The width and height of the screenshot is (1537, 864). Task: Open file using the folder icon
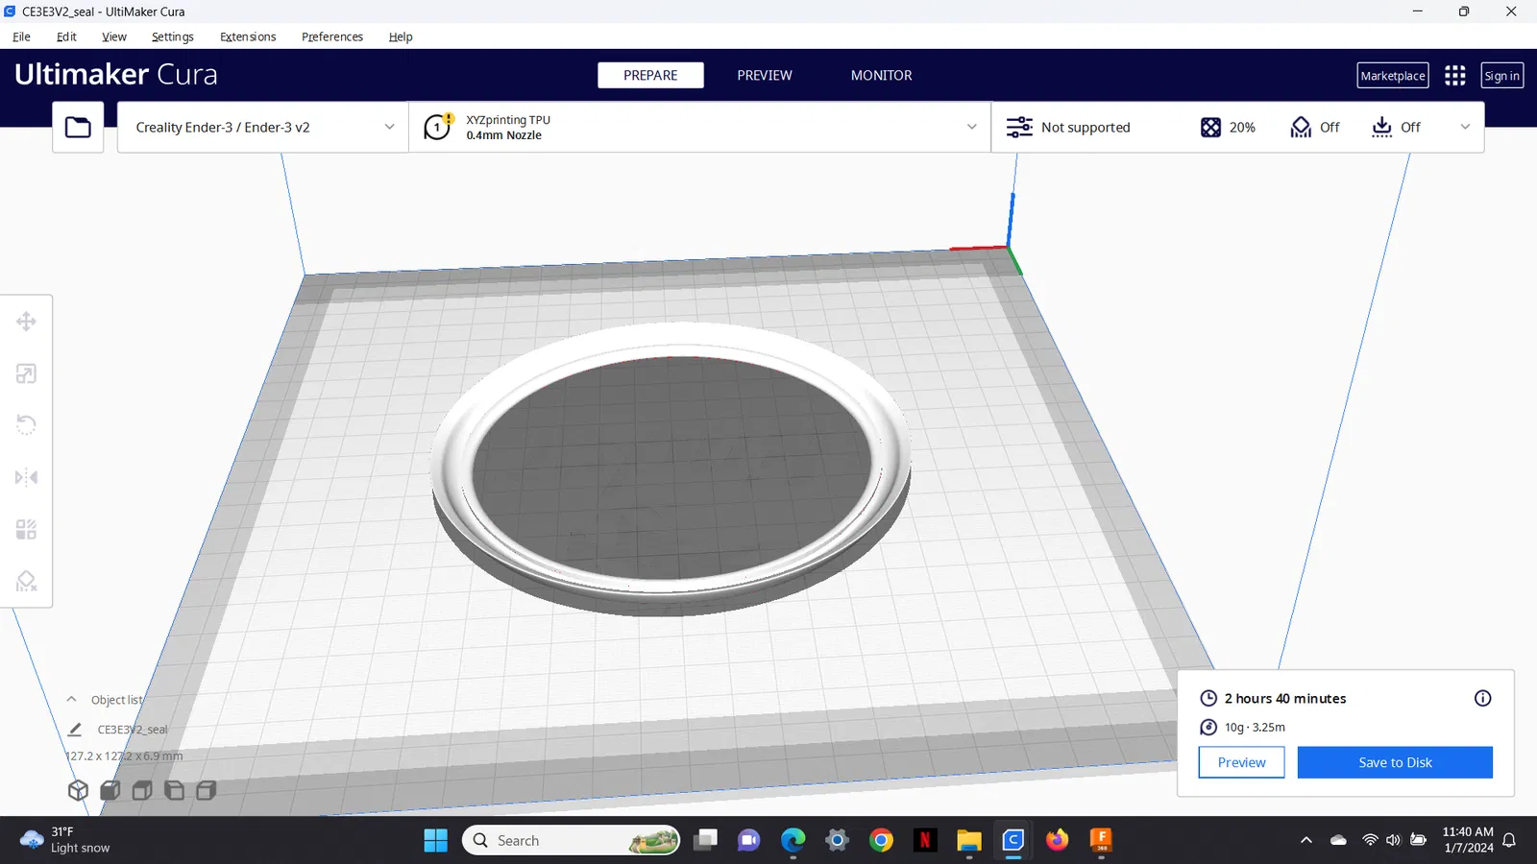coord(78,127)
